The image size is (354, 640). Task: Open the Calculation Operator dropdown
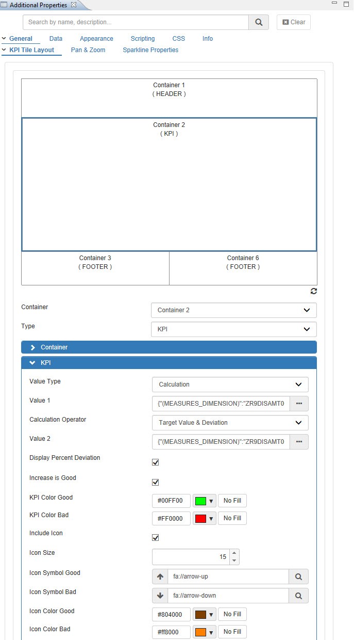coord(230,423)
